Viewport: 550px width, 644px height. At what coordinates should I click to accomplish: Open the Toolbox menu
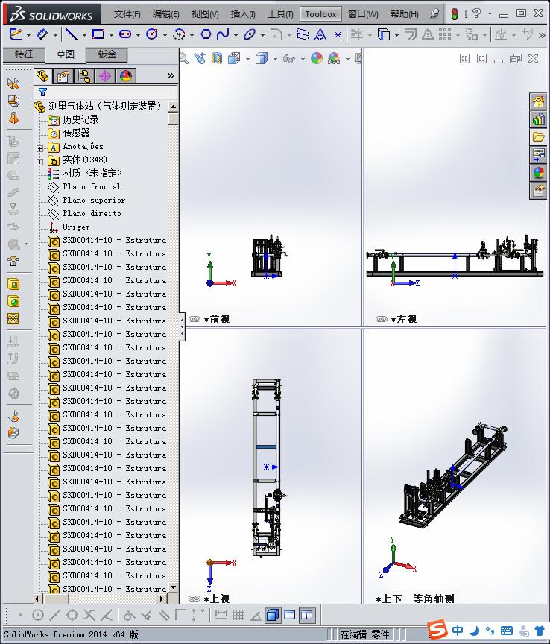click(320, 14)
